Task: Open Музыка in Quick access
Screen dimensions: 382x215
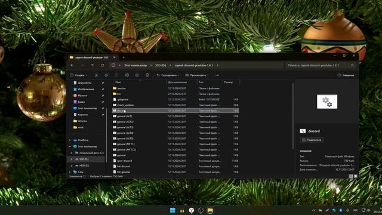Action: click(x=82, y=96)
